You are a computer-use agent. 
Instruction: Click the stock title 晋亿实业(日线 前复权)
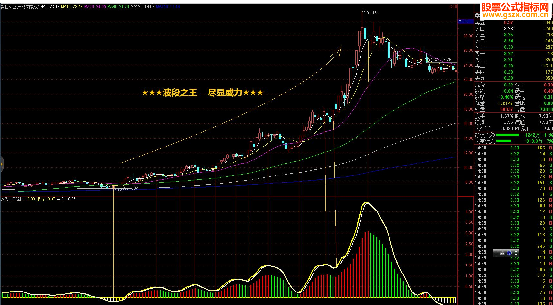(x=20, y=7)
